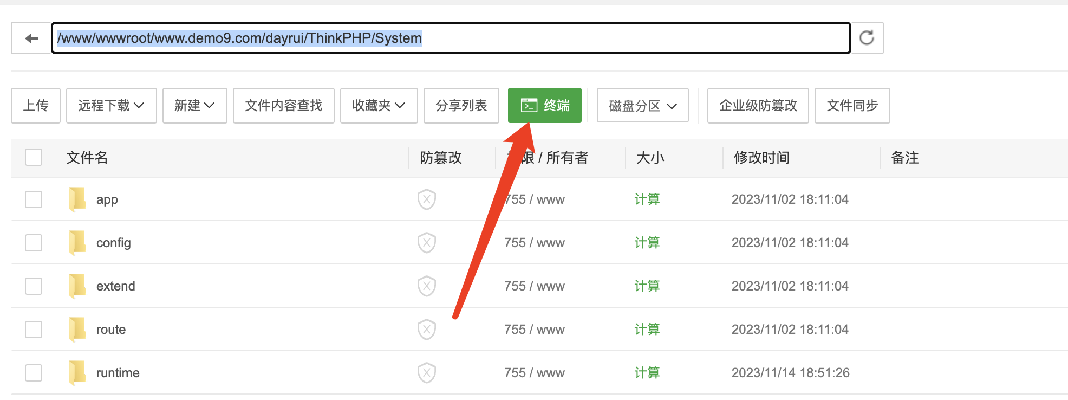
Task: Open 文件内容查找 search
Action: pos(284,106)
